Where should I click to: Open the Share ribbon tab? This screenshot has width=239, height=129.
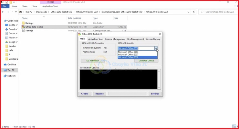25,6
